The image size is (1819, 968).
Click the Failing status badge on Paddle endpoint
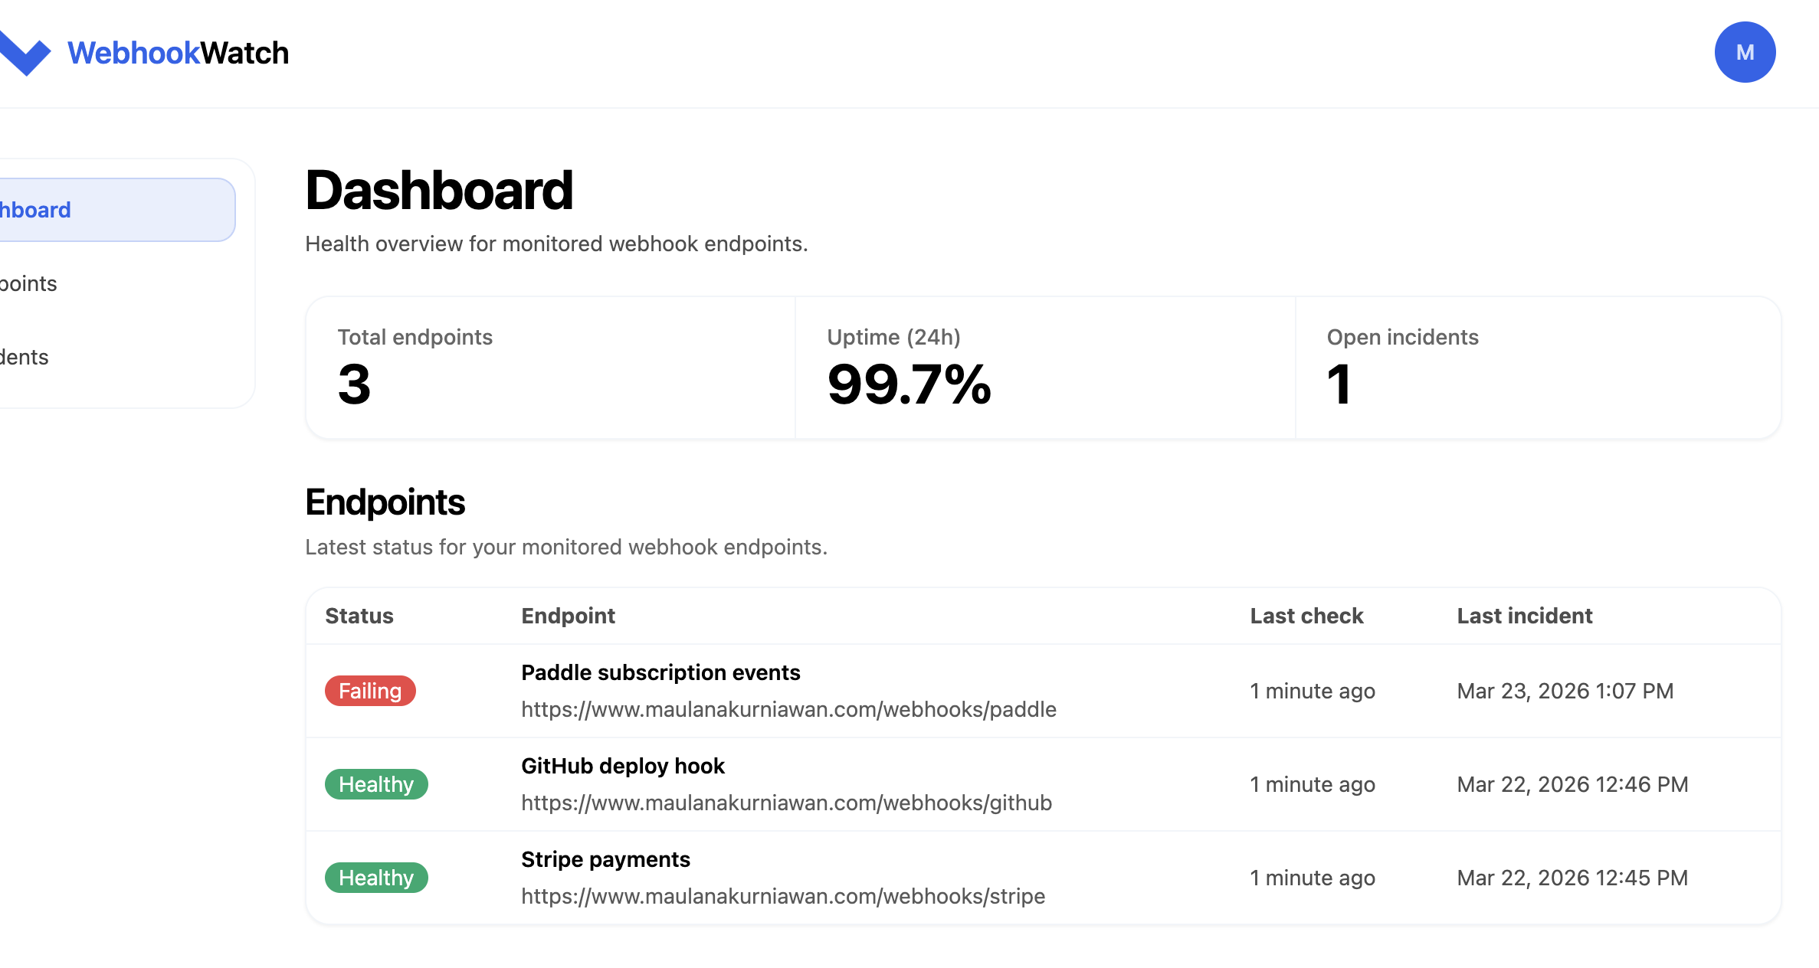370,690
